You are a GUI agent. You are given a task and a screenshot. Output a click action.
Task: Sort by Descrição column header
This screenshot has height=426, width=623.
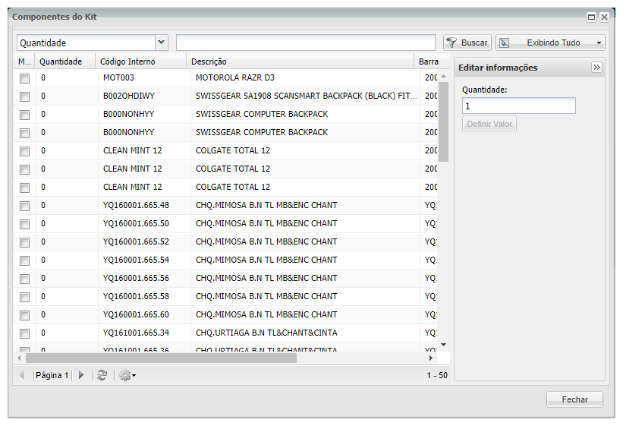coord(300,62)
